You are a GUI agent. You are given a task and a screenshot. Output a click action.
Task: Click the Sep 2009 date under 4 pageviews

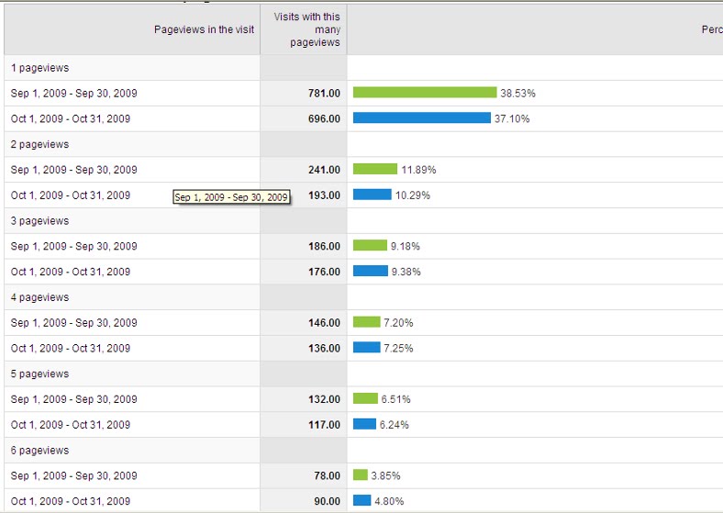(x=73, y=323)
